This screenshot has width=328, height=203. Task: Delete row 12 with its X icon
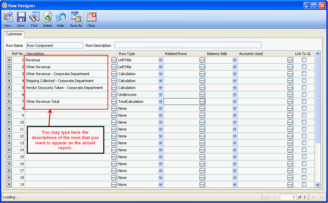[9, 136]
